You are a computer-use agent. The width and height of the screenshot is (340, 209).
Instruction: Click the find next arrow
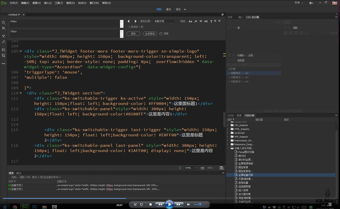pyautogui.click(x=135, y=21)
